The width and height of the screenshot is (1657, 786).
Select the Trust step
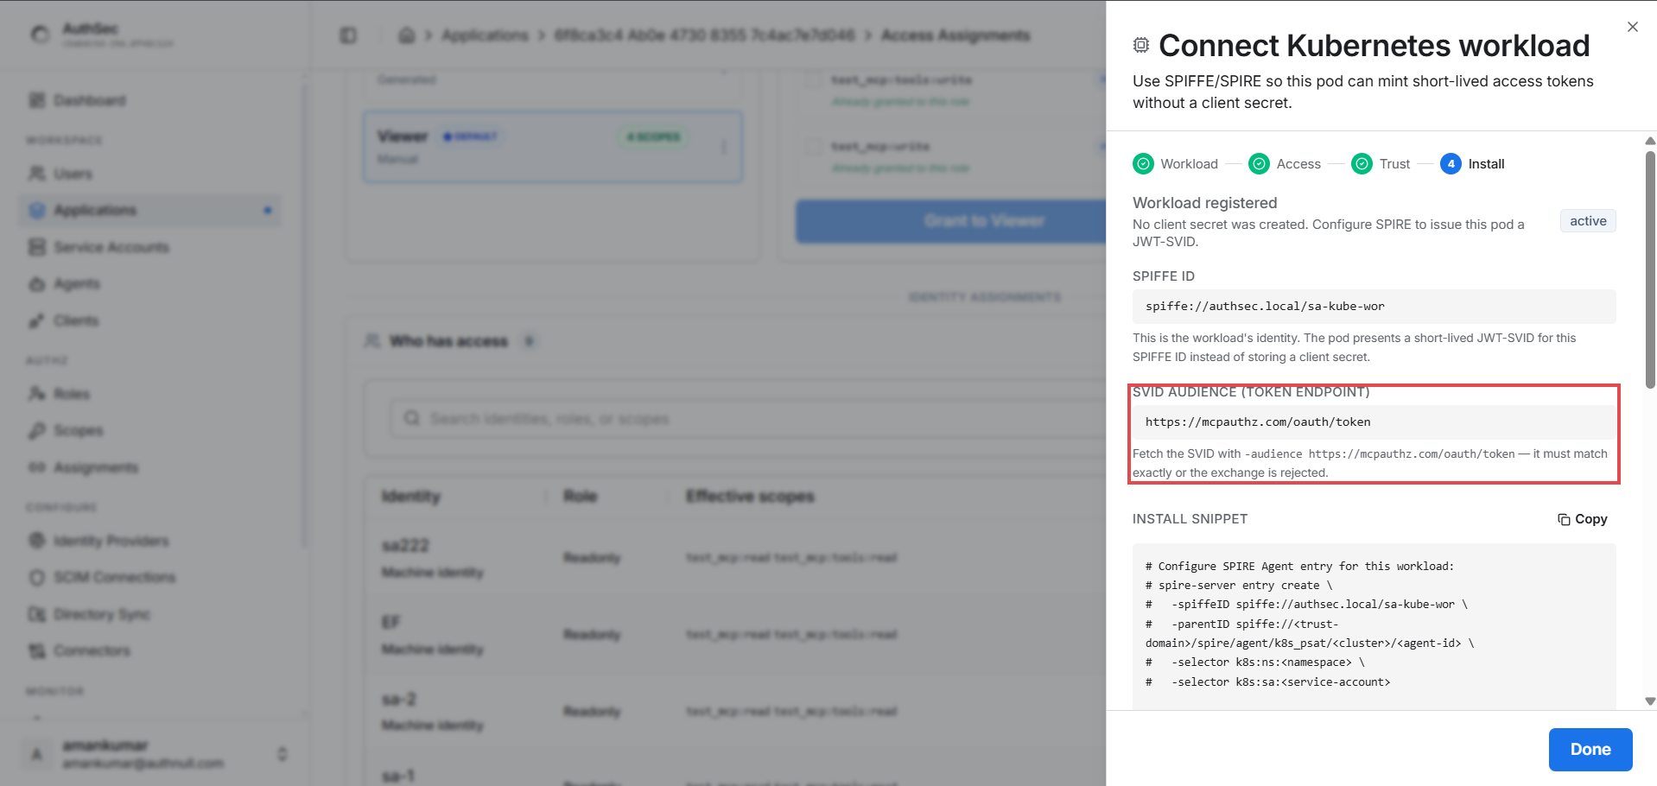pos(1381,163)
